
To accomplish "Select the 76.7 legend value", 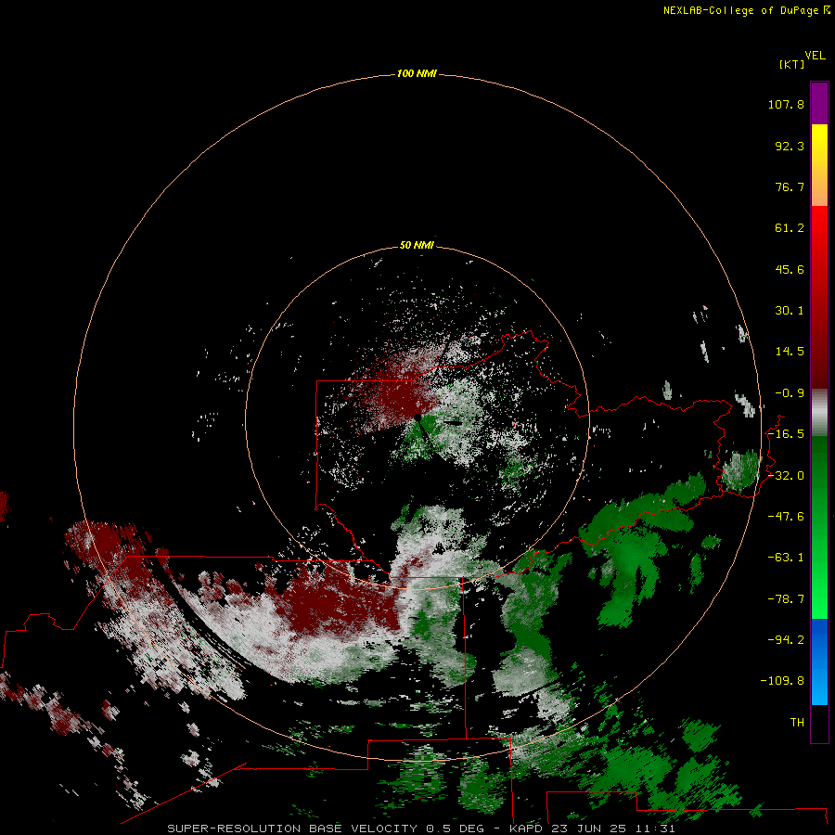I will [790, 186].
